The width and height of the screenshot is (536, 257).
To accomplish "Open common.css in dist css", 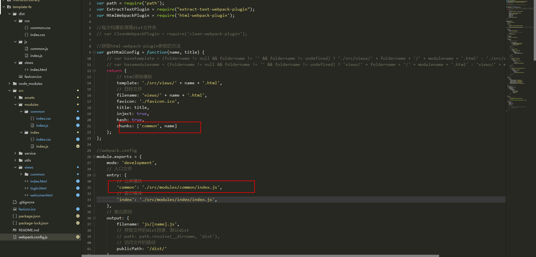I will [40, 28].
